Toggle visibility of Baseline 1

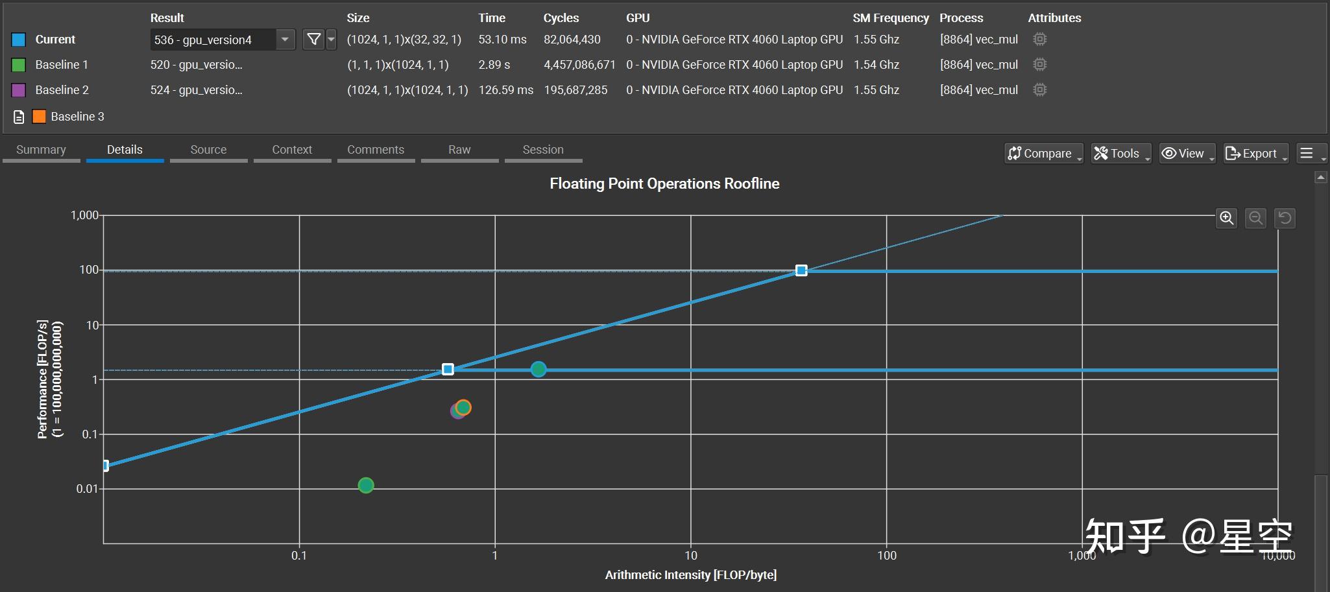click(18, 65)
